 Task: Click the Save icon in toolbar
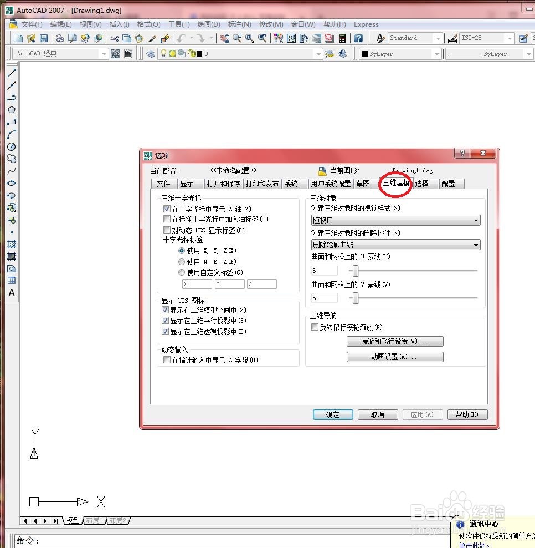pyautogui.click(x=44, y=38)
